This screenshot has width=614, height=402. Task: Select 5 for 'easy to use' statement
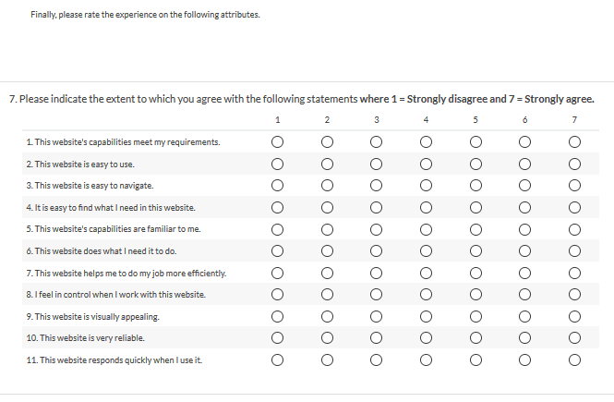(x=476, y=164)
